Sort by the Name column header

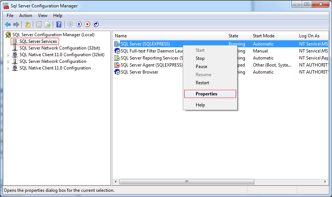[169, 36]
